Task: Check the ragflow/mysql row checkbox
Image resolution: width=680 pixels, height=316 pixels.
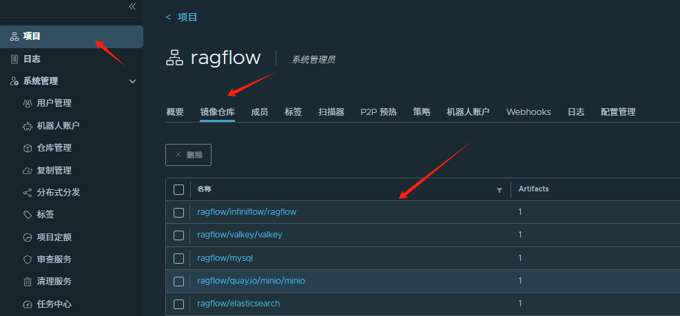Action: [x=178, y=258]
